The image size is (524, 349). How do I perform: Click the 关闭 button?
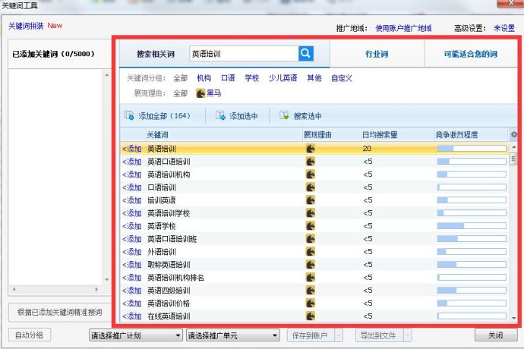496,335
